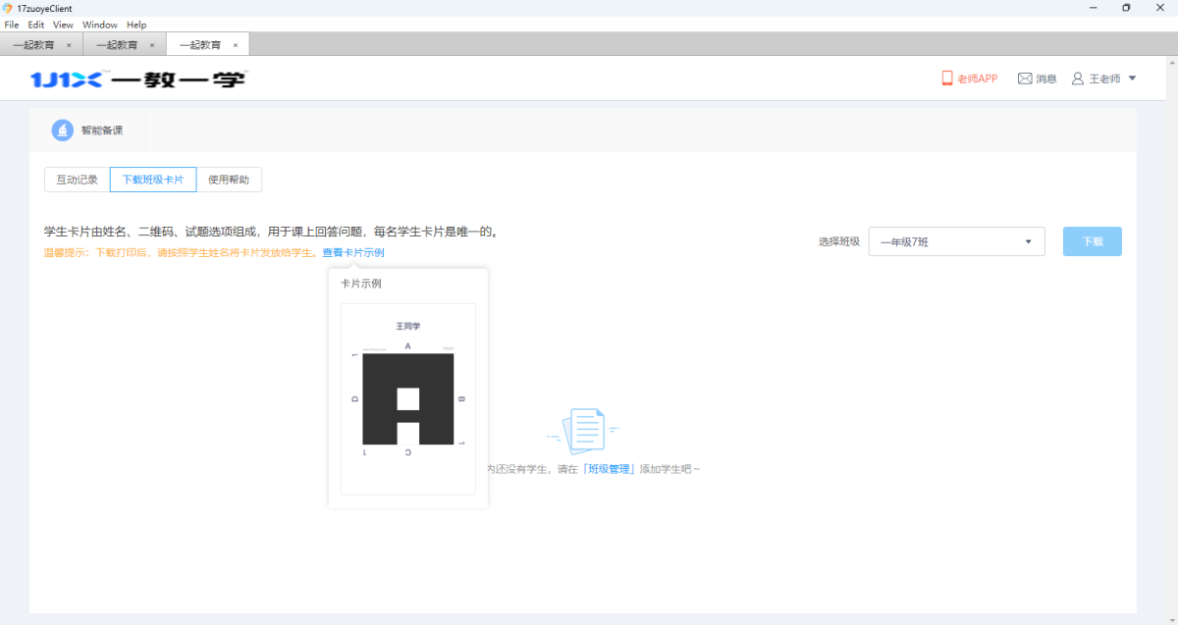Follow the 班级管理 link
This screenshot has width=1178, height=625.
tap(609, 469)
